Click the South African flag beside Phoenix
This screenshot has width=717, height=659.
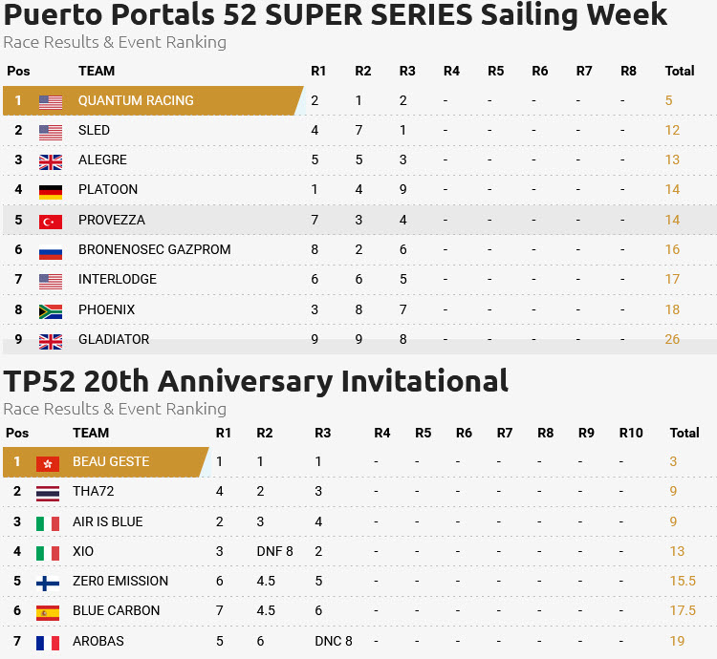[51, 310]
